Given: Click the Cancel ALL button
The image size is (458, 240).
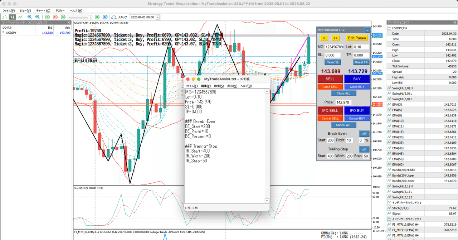Looking at the screenshot, I should (343, 125).
